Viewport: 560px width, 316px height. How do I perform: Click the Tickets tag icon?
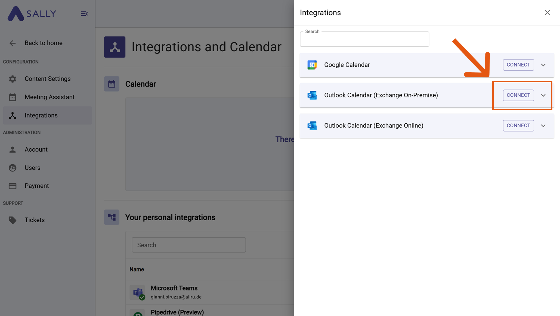[13, 220]
